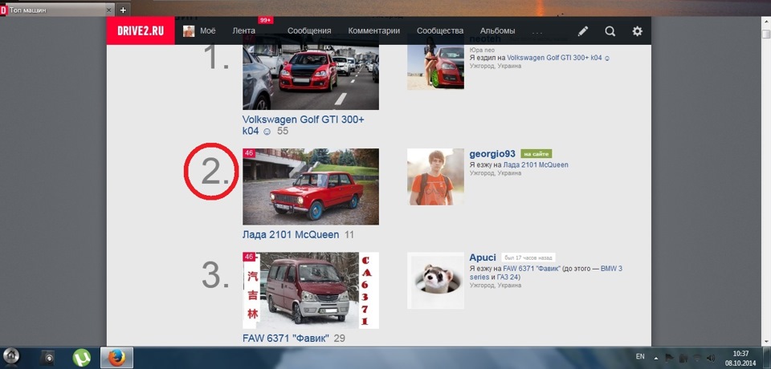This screenshot has height=369, width=771.
Task: Open the Сообщения menu item
Action: [309, 31]
